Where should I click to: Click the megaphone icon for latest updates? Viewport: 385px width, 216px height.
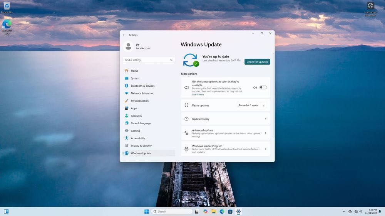pyautogui.click(x=187, y=87)
